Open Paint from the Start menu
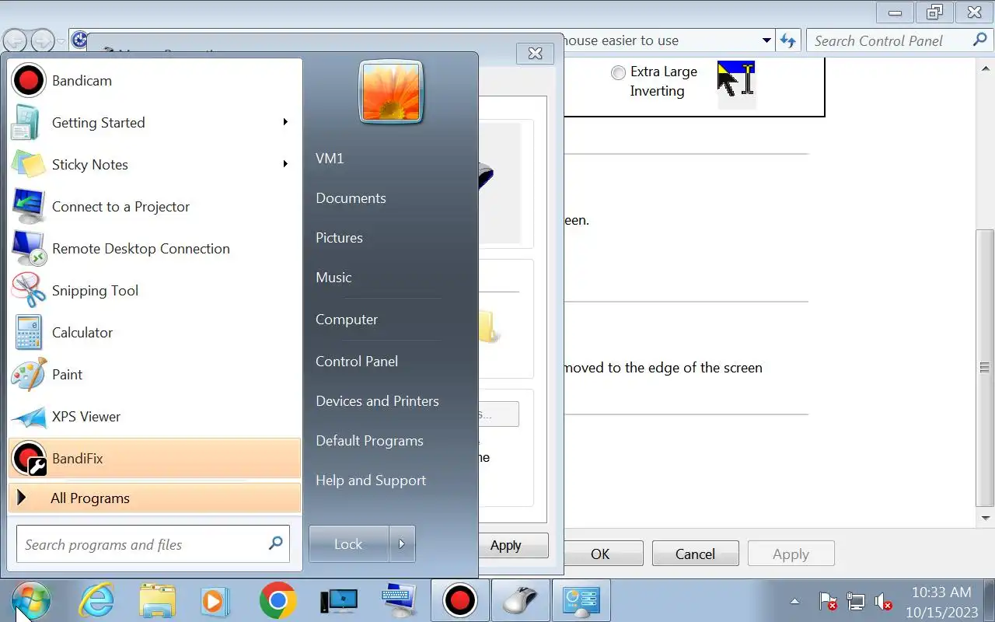This screenshot has width=995, height=622. pos(155,375)
